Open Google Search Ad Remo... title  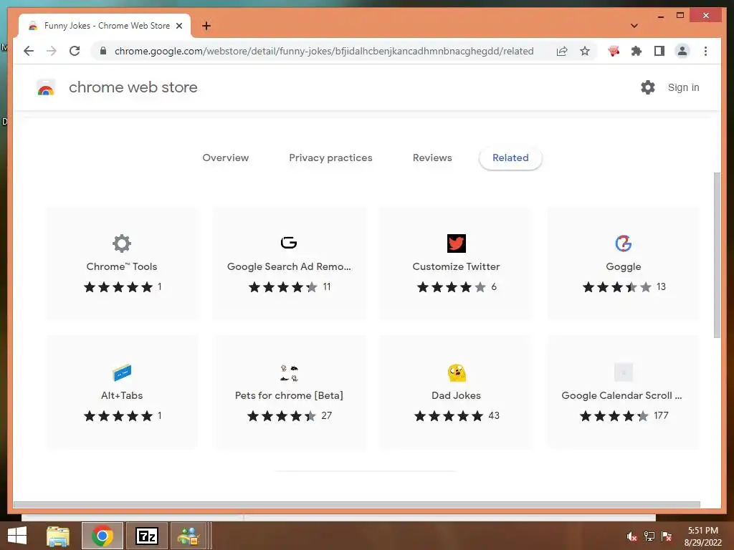point(289,266)
